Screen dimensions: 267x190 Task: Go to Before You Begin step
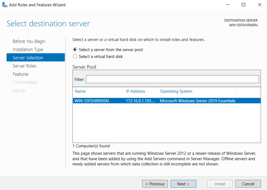pos(29,41)
